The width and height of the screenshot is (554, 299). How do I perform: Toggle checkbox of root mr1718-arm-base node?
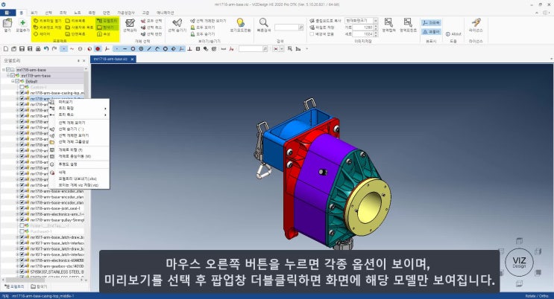click(x=8, y=70)
